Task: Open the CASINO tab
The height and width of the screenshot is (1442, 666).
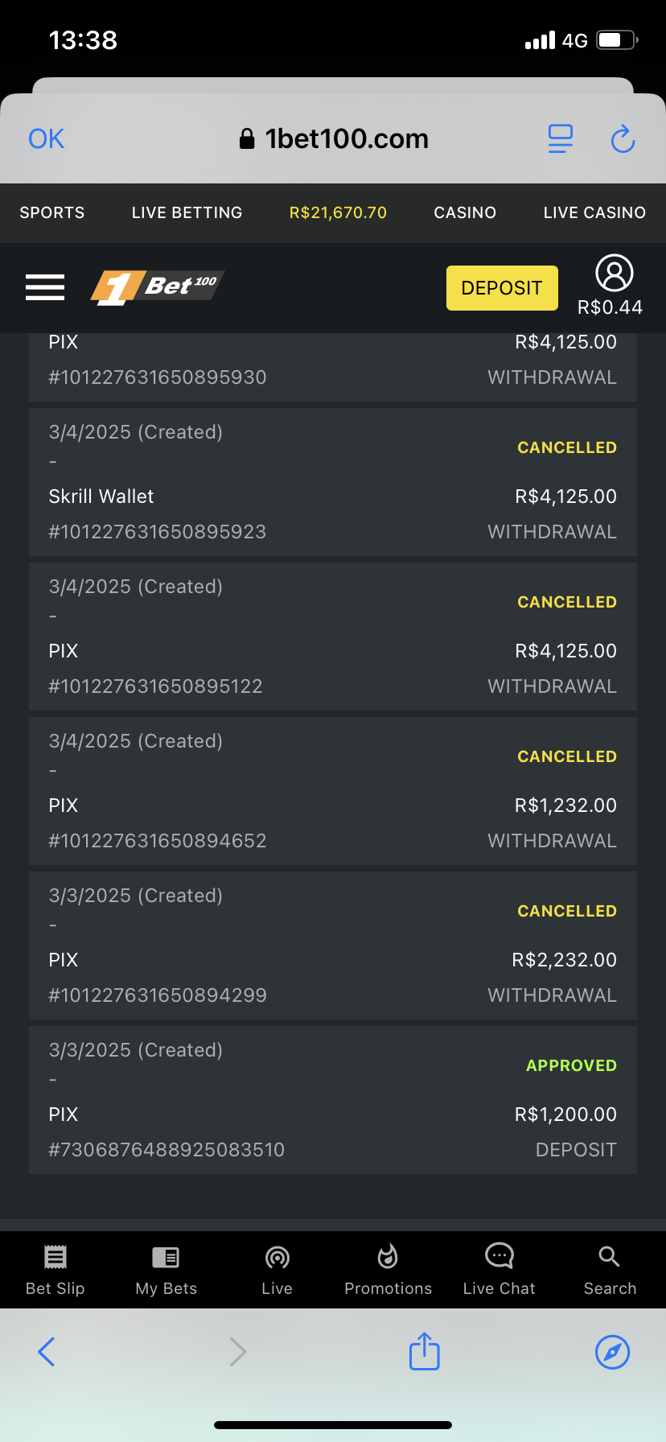Action: pyautogui.click(x=465, y=213)
